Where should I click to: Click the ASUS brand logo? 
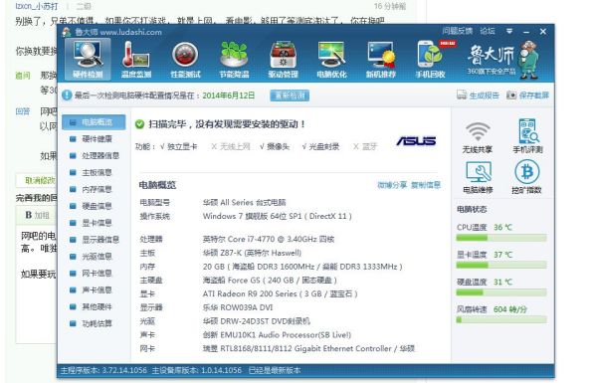[x=416, y=141]
